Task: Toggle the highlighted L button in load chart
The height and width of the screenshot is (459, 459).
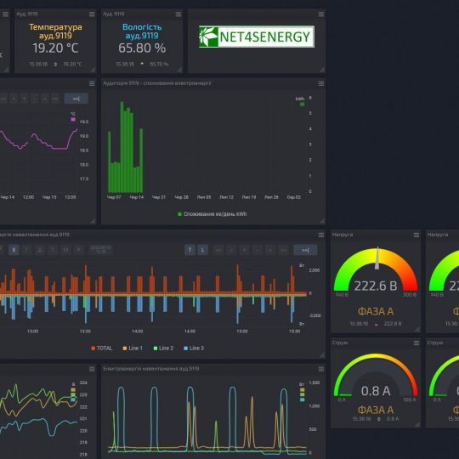Action: (202, 250)
